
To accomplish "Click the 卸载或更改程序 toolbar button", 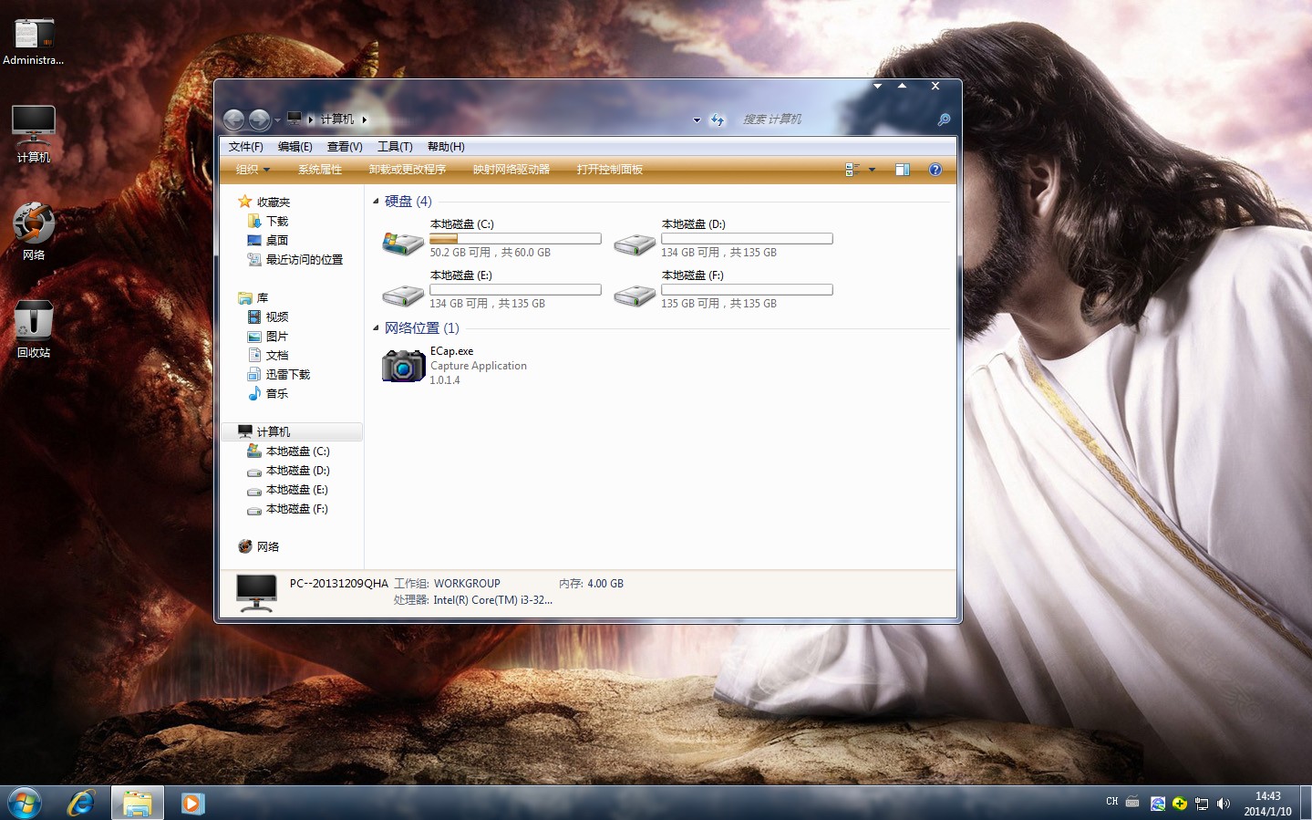I will pos(408,170).
